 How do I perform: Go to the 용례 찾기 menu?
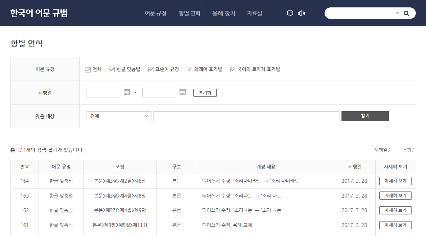(x=224, y=13)
